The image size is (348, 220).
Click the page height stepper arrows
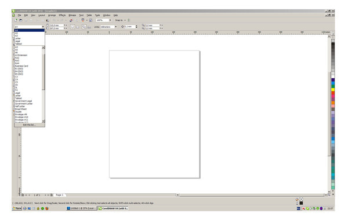coord(65,28)
